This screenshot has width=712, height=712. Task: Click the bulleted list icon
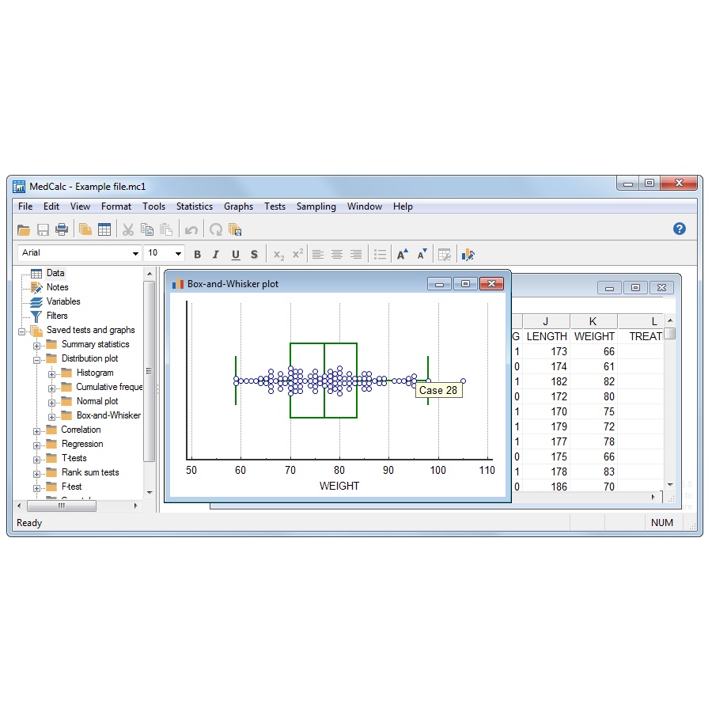tap(380, 255)
